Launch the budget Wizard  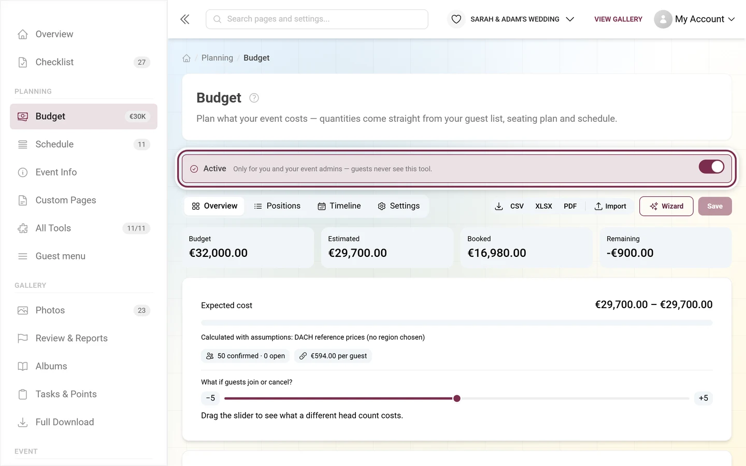point(666,206)
